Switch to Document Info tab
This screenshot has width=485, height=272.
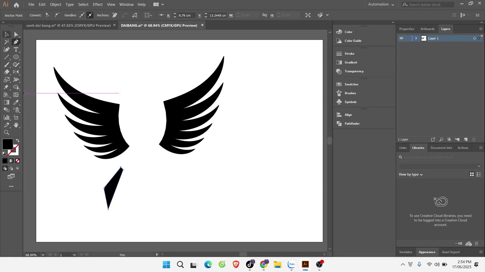click(x=441, y=148)
